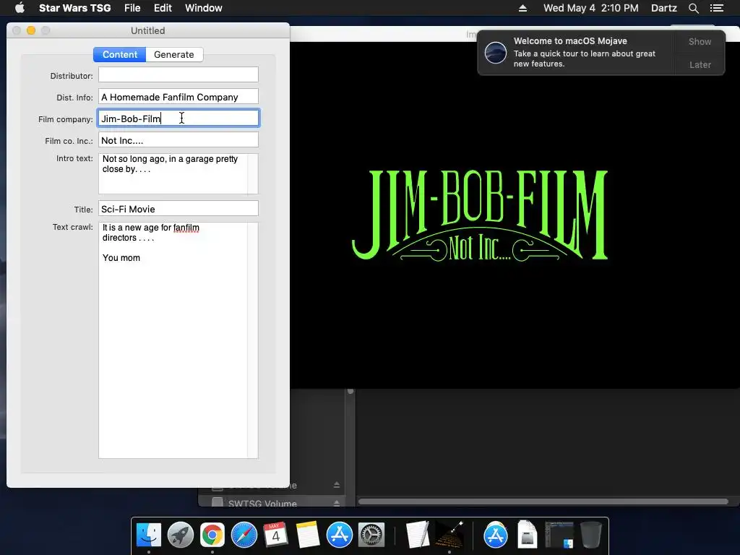
Task: Select the Content tab
Action: (120, 54)
